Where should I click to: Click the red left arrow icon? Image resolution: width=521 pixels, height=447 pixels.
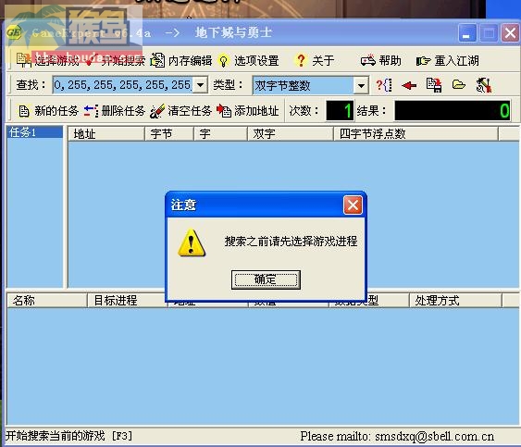point(409,86)
